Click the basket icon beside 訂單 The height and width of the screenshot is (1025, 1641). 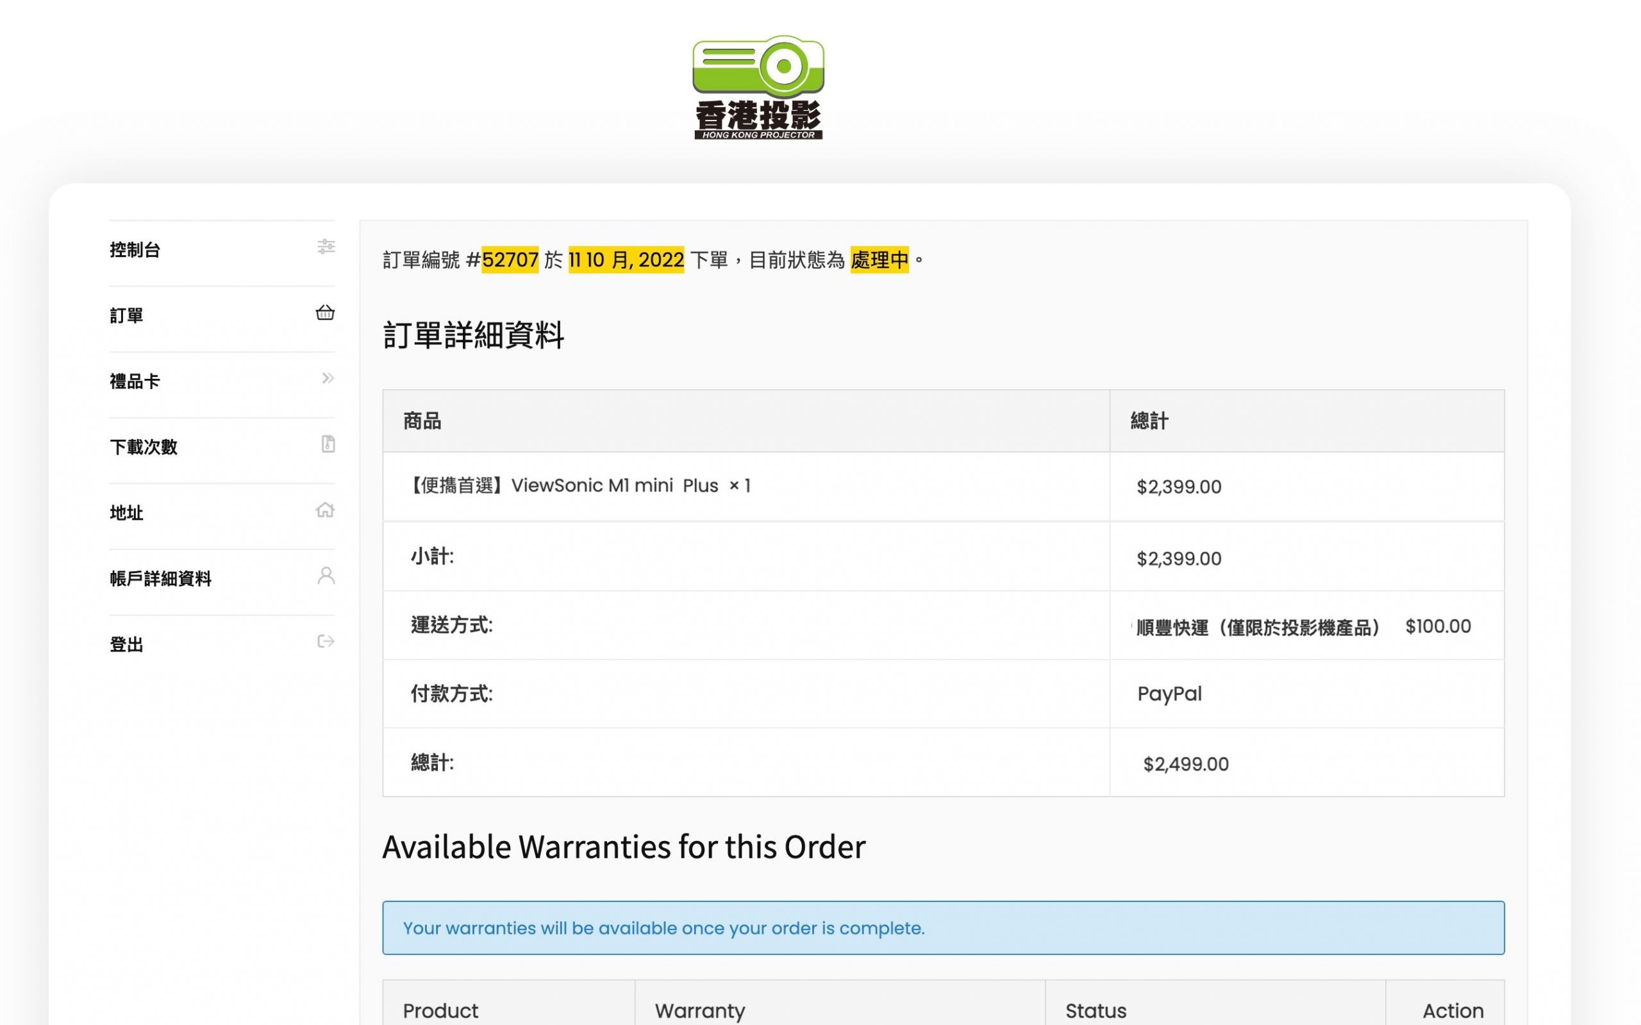(326, 313)
